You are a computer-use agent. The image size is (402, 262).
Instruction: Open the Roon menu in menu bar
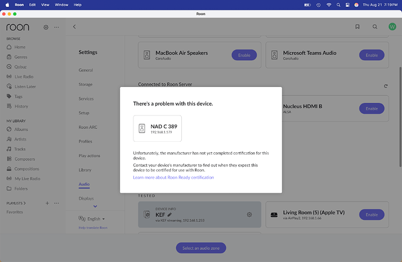(19, 5)
